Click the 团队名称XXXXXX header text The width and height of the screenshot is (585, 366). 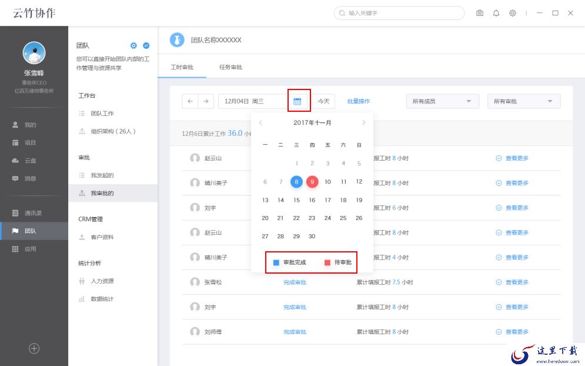tap(216, 40)
